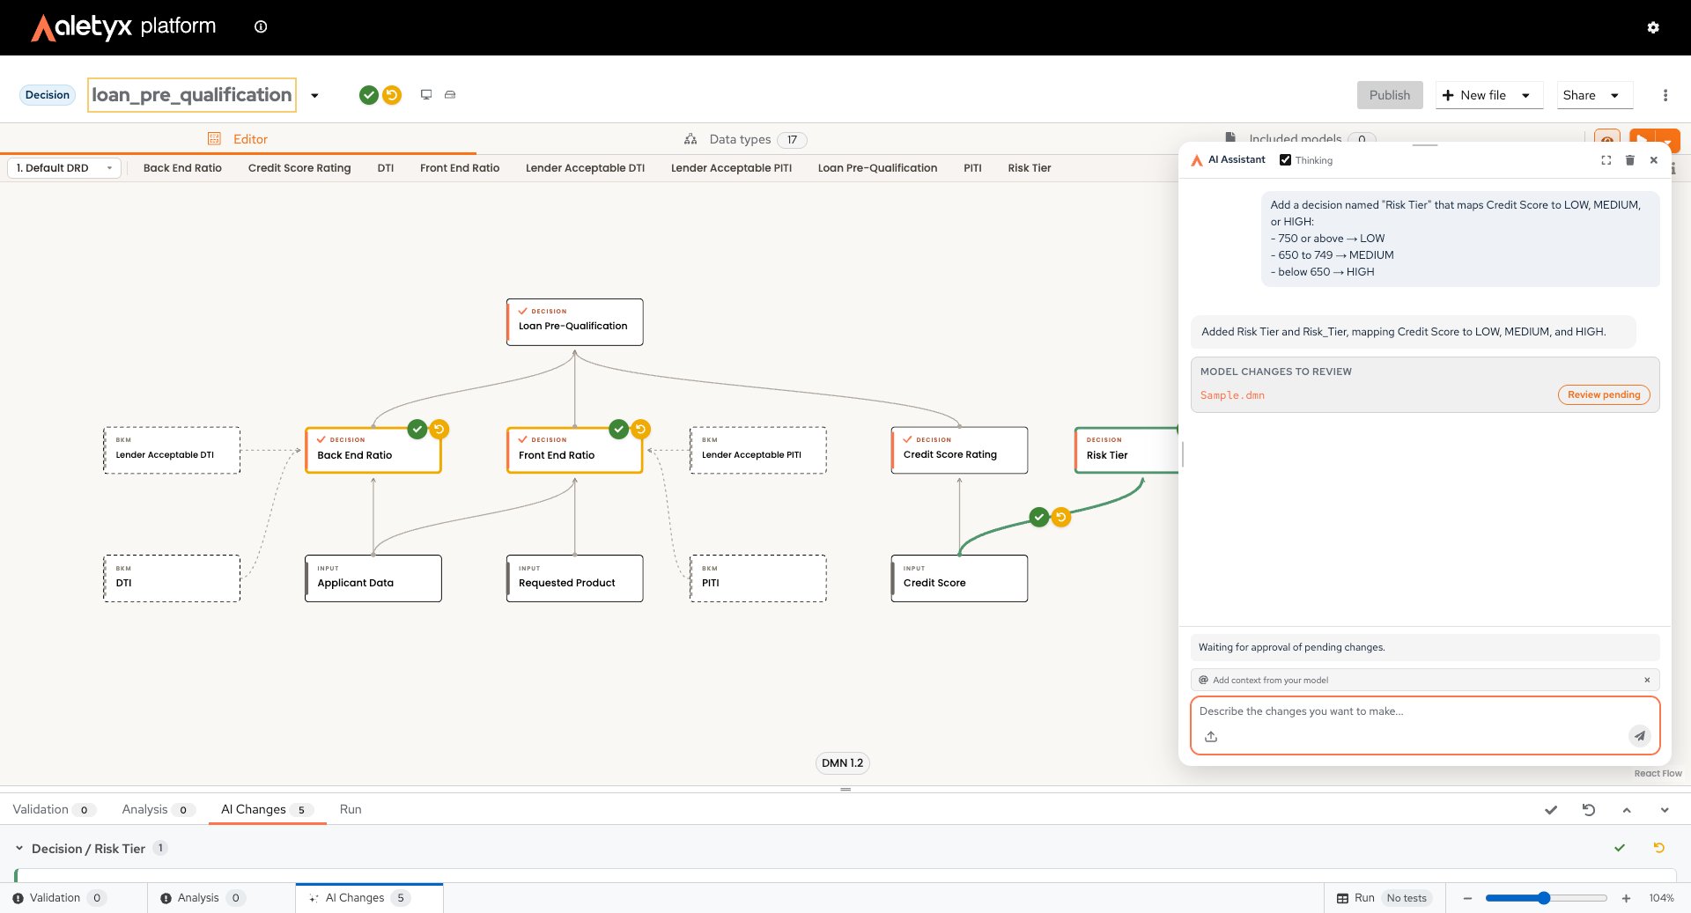This screenshot has width=1691, height=913.
Task: Switch to the Editor tab
Action: pos(238,139)
